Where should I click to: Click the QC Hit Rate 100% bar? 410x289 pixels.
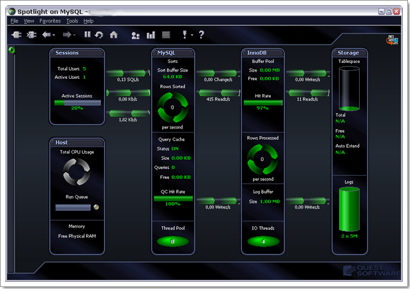pyautogui.click(x=173, y=199)
